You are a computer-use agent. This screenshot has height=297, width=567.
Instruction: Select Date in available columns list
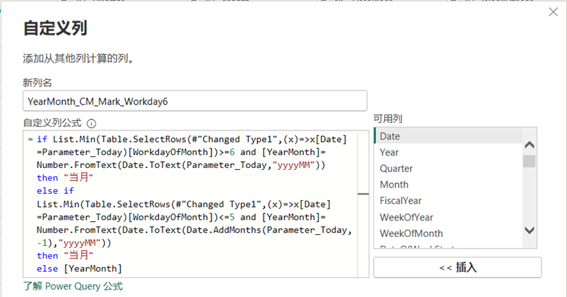click(x=449, y=137)
